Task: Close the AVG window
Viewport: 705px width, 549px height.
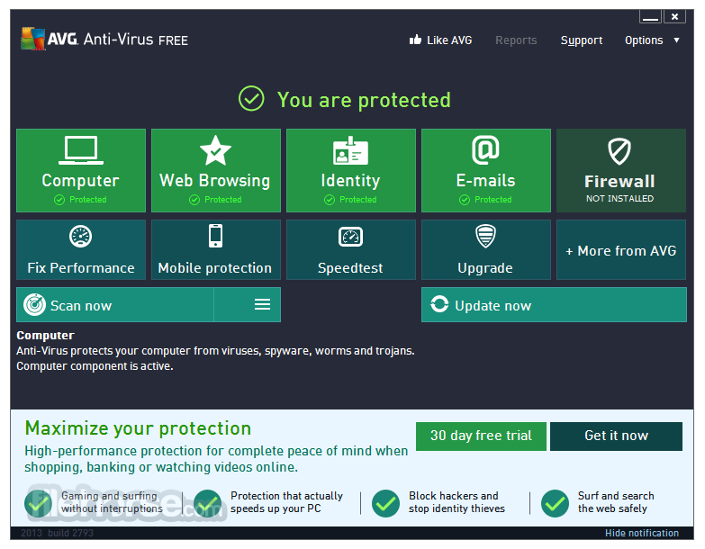Action: pos(674,16)
